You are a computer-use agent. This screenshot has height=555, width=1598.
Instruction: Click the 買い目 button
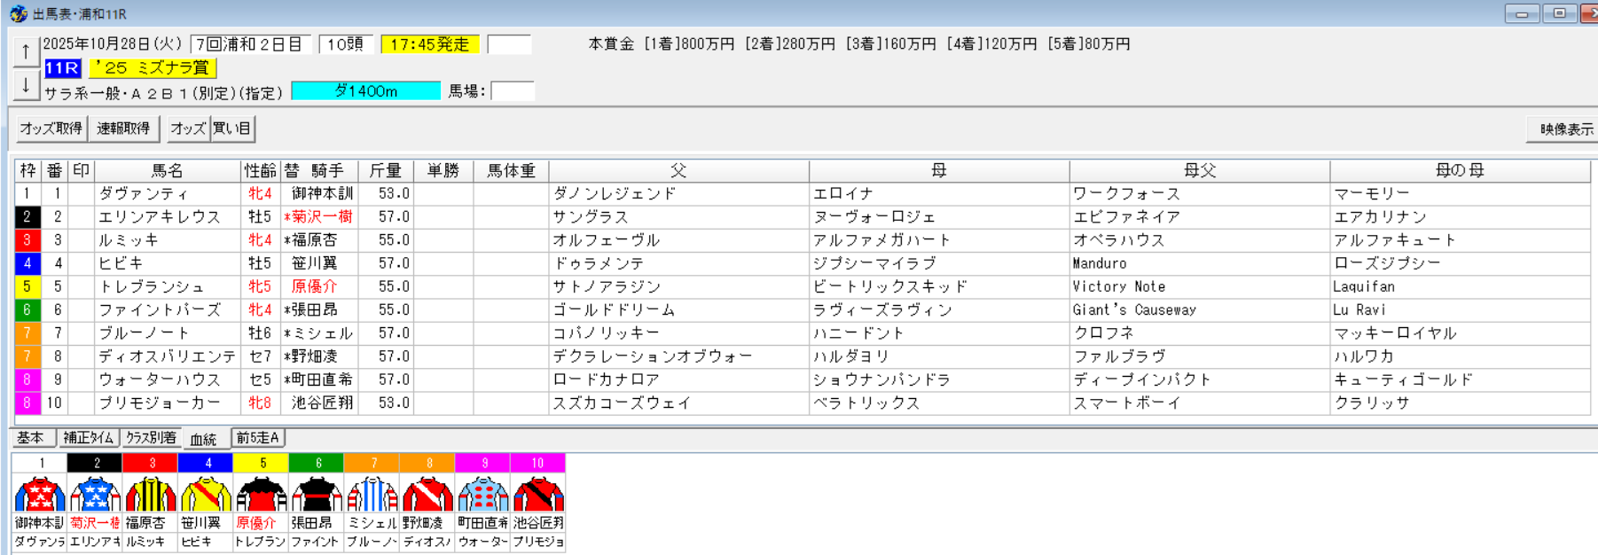tap(232, 129)
